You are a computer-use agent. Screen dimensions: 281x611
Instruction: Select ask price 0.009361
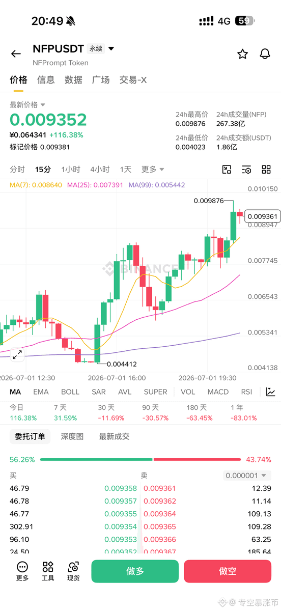pos(160,488)
